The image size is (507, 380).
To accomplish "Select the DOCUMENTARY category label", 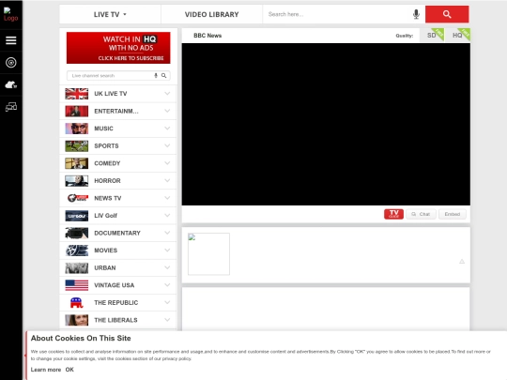I will pyautogui.click(x=117, y=234).
